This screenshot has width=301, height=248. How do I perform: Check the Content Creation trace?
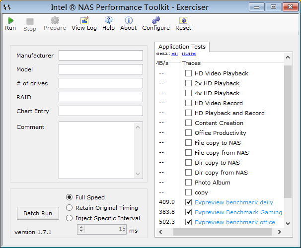189,123
